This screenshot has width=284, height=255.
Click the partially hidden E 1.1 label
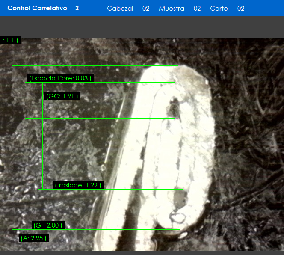pos(9,40)
